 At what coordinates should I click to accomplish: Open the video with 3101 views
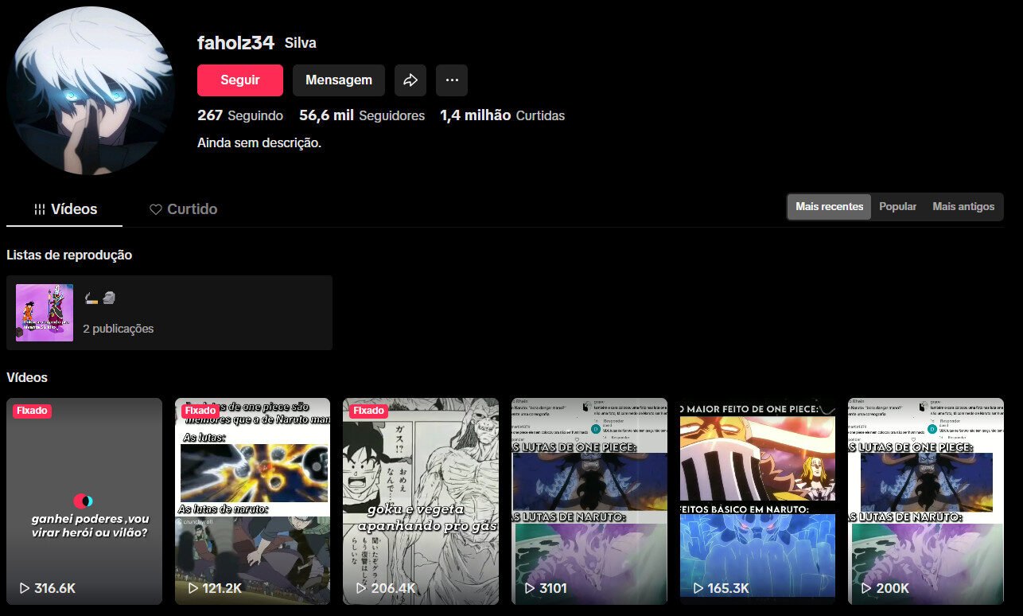tap(589, 501)
